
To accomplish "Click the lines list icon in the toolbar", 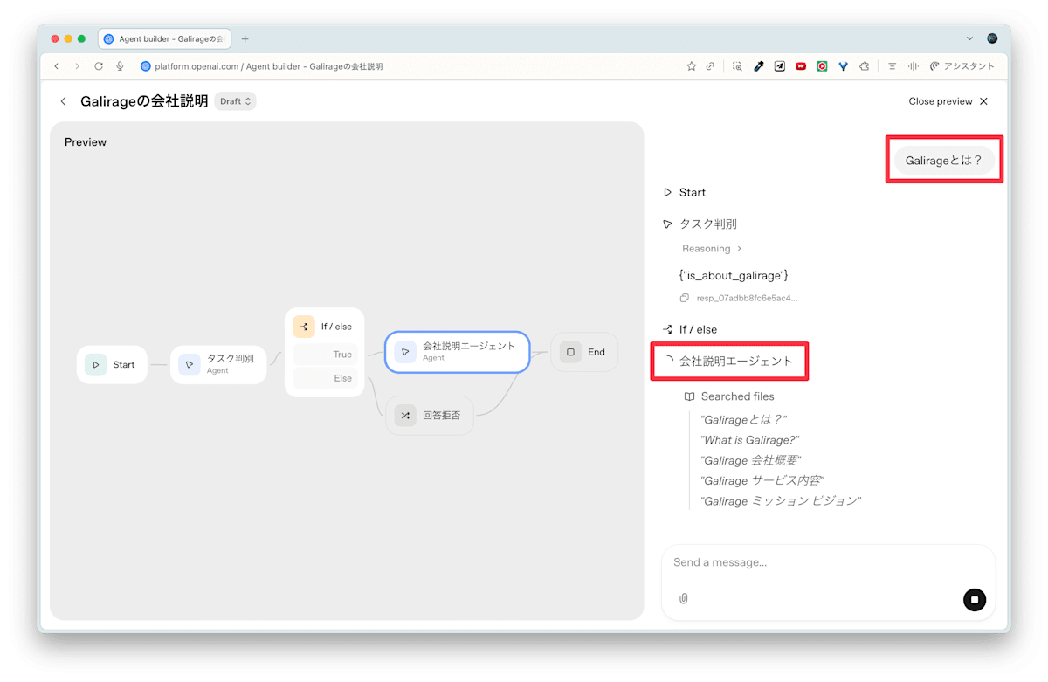I will point(892,66).
